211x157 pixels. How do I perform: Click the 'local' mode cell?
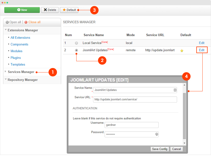129,43
